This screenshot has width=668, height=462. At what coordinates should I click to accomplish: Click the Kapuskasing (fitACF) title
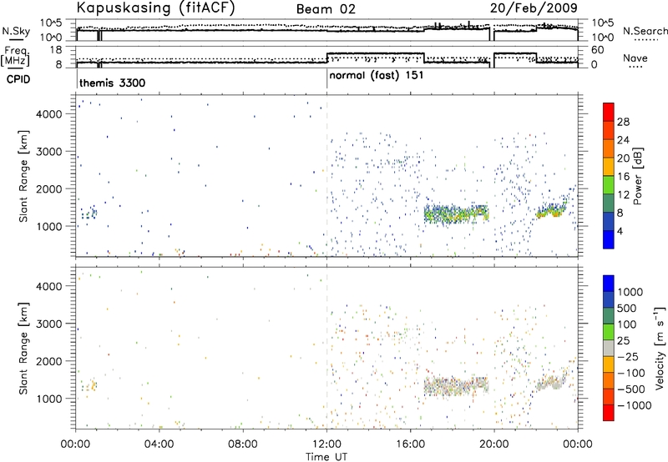click(x=155, y=8)
